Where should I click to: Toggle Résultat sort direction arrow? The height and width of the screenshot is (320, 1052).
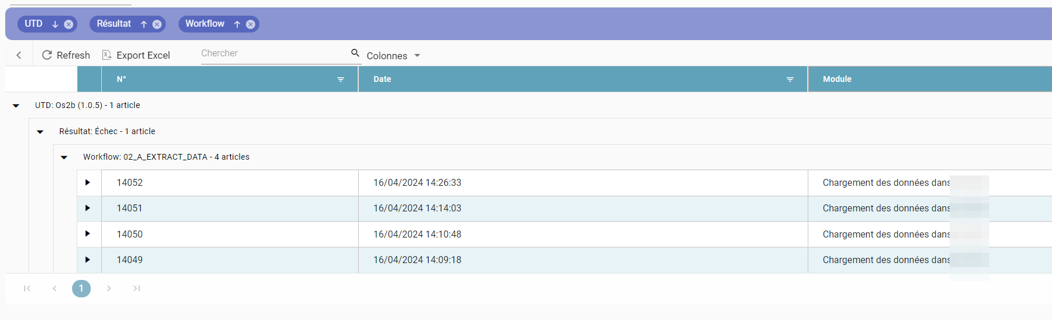click(x=144, y=24)
